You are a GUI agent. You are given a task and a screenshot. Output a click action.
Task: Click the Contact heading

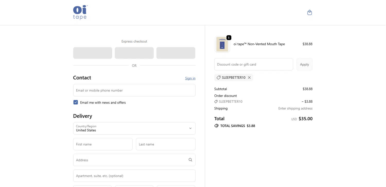click(x=82, y=78)
